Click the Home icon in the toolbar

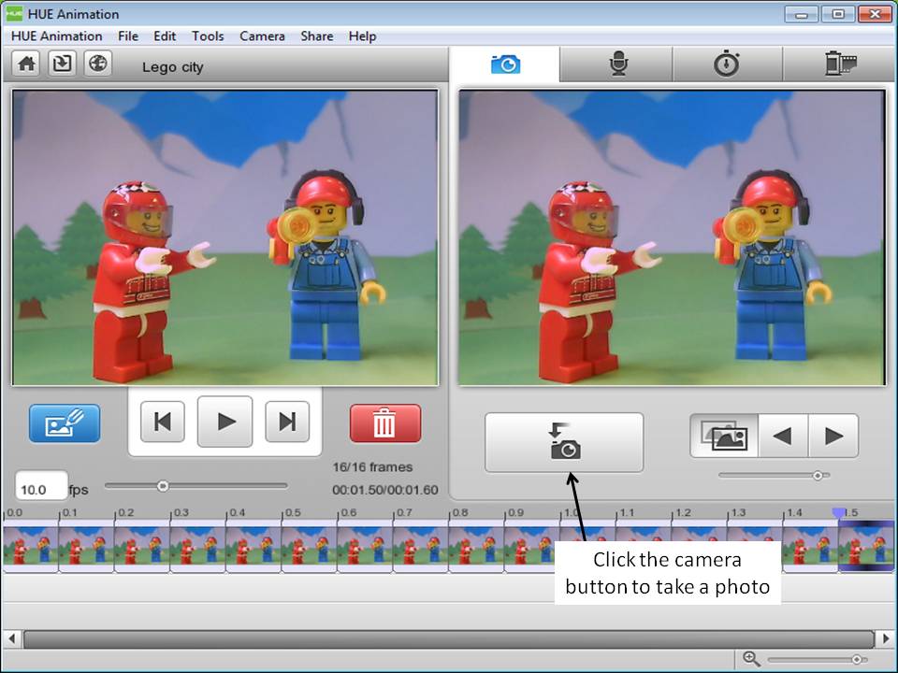pos(26,64)
